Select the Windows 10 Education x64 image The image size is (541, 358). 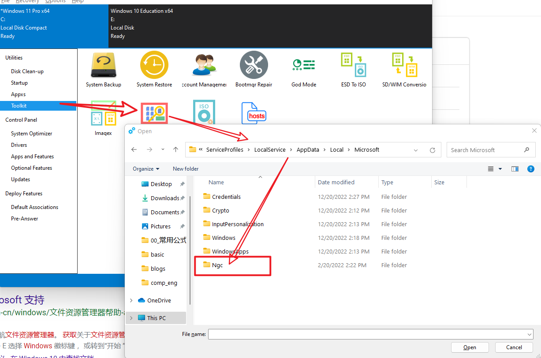(270, 26)
